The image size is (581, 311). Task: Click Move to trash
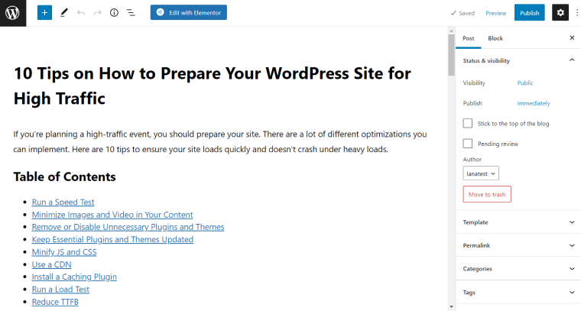487,194
